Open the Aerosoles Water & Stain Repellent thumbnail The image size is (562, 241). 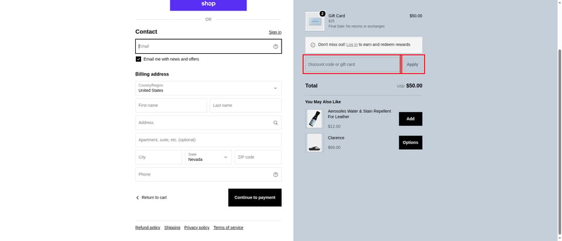coord(314,119)
